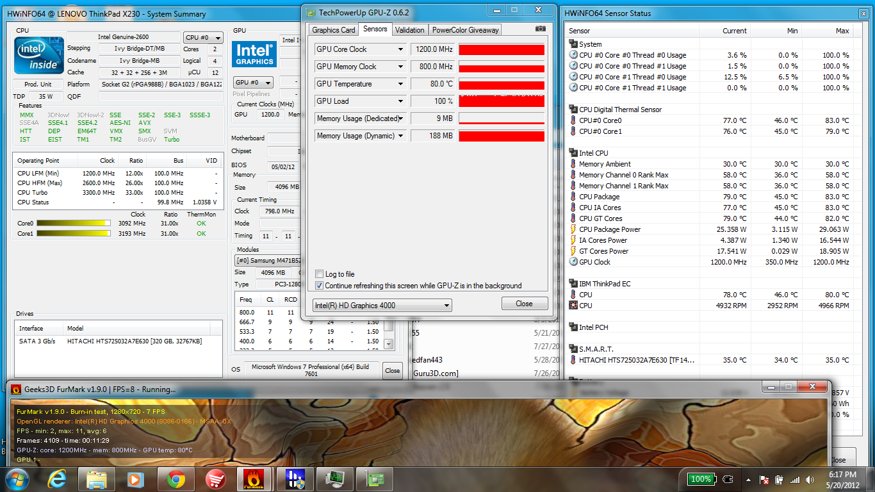Click thermometer icon beside Memory Ambient

pyautogui.click(x=573, y=164)
